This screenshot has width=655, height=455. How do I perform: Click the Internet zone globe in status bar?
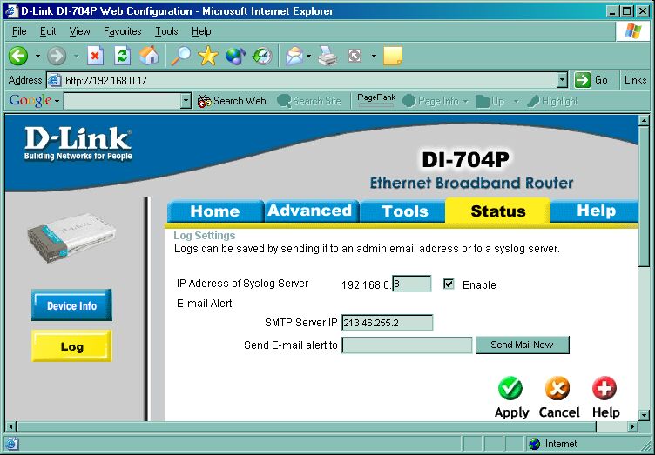[534, 445]
